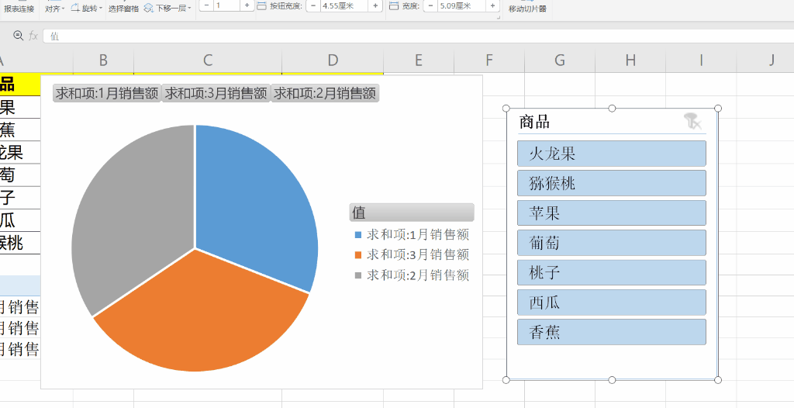794x408 pixels.
Task: Select column H header
Action: [x=630, y=61]
